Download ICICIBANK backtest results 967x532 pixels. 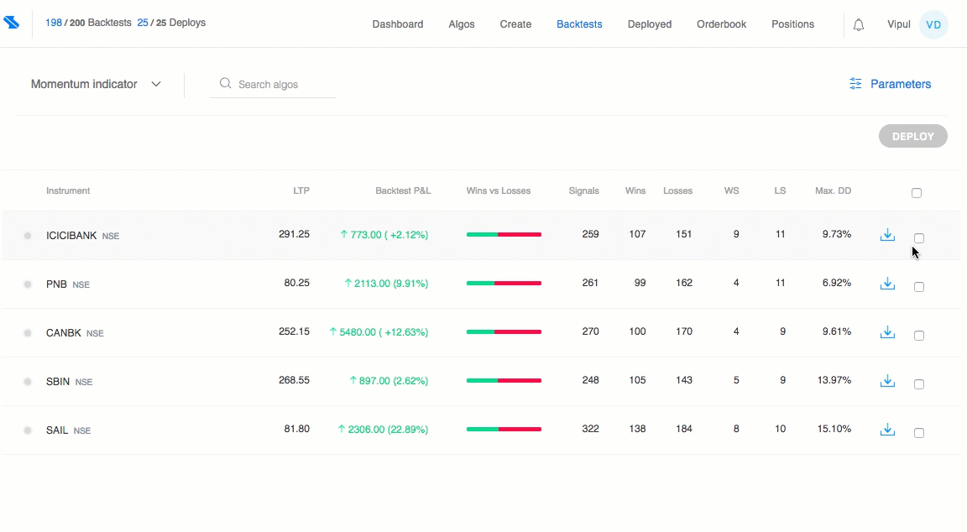(887, 235)
